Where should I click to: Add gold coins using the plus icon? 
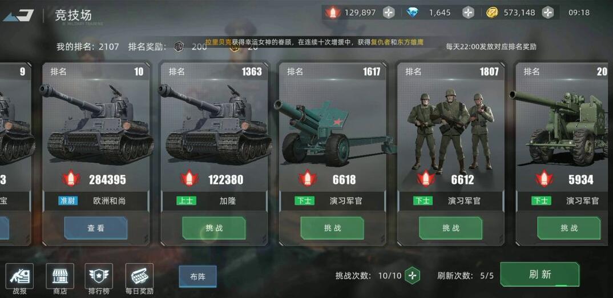[548, 13]
